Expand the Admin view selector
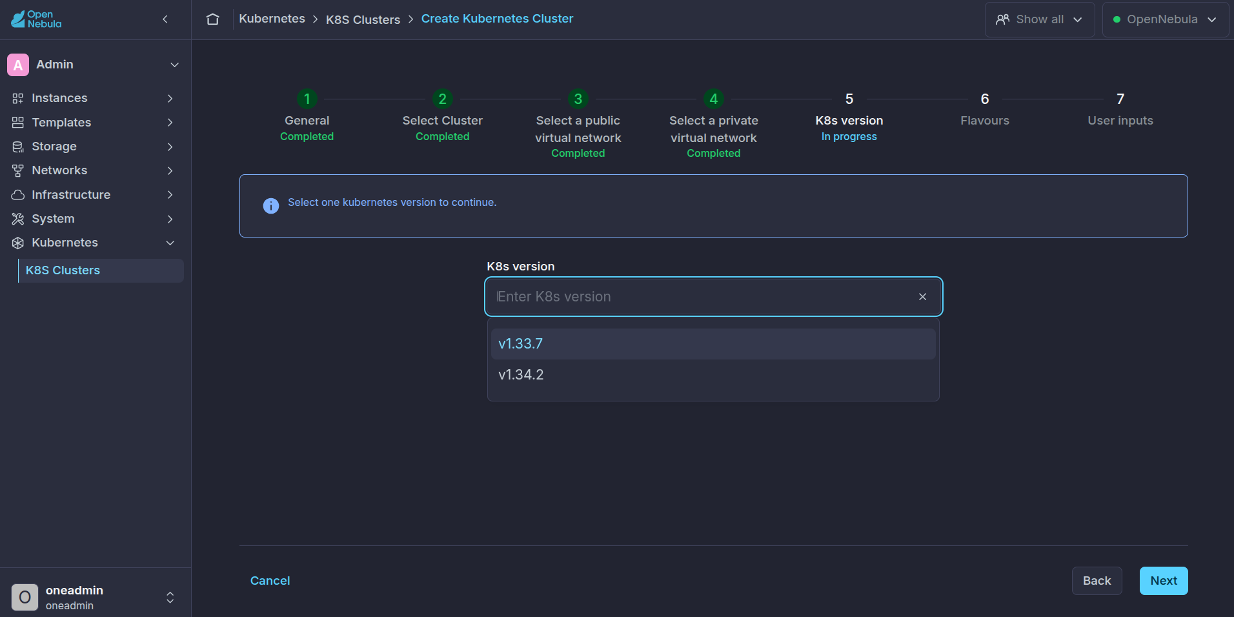 pos(174,65)
